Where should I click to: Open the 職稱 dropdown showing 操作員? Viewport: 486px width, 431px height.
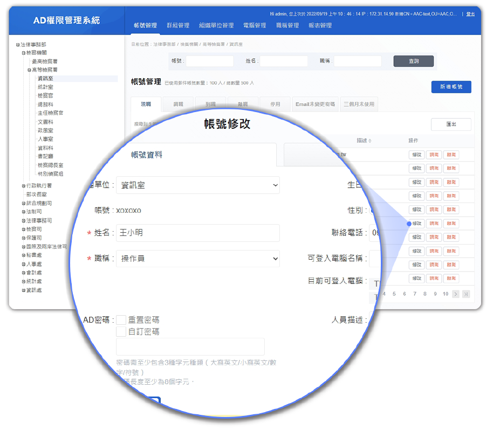[x=197, y=259]
